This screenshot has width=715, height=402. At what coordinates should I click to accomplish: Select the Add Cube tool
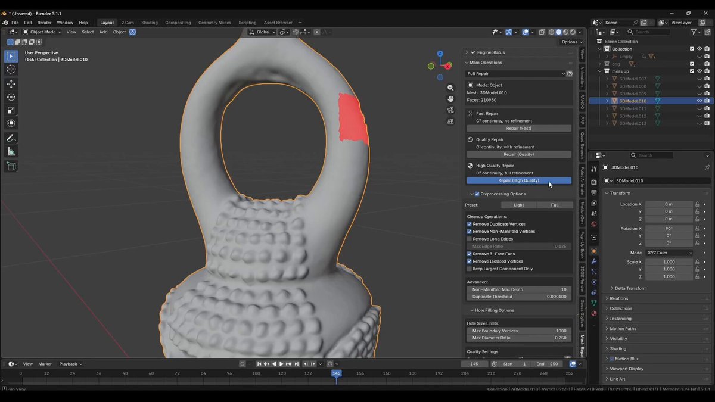click(x=11, y=166)
